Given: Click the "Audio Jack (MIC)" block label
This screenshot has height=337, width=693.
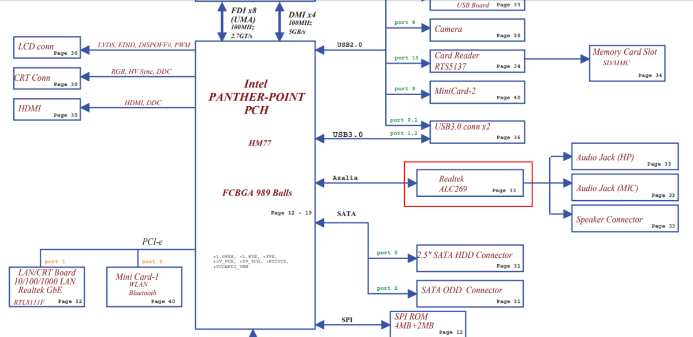Looking at the screenshot, I should (607, 189).
